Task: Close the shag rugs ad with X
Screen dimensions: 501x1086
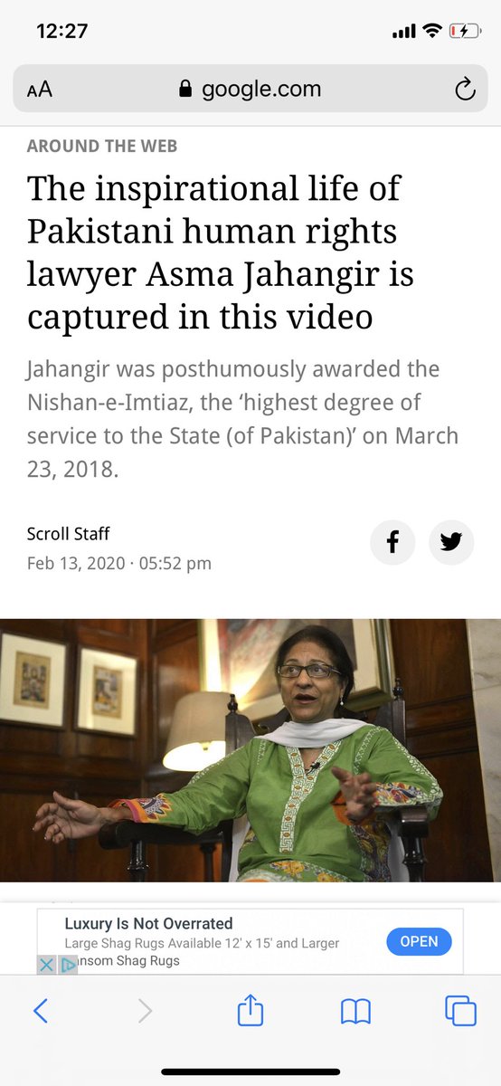Action: pos(47,965)
